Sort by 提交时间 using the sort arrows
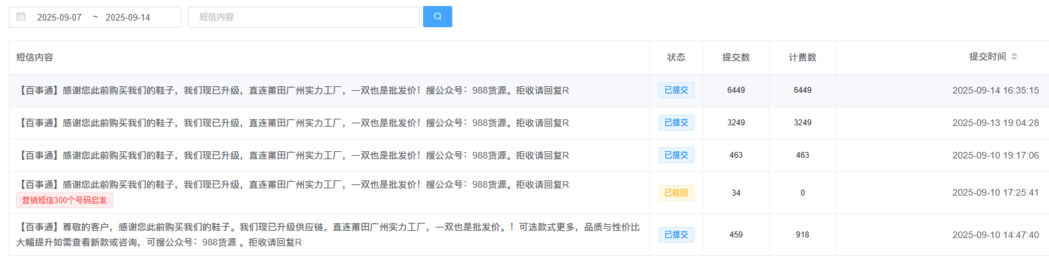This screenshot has width=1049, height=256. pyautogui.click(x=1014, y=57)
